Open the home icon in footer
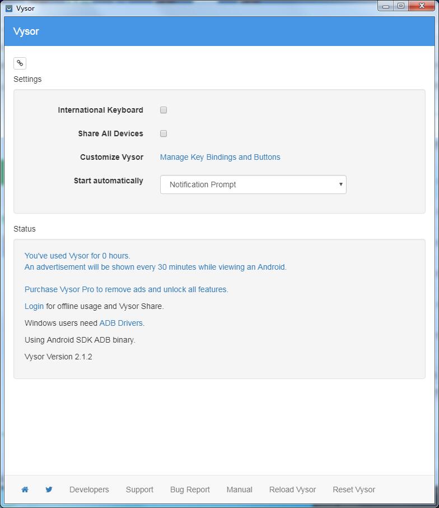The height and width of the screenshot is (508, 439). pyautogui.click(x=25, y=489)
